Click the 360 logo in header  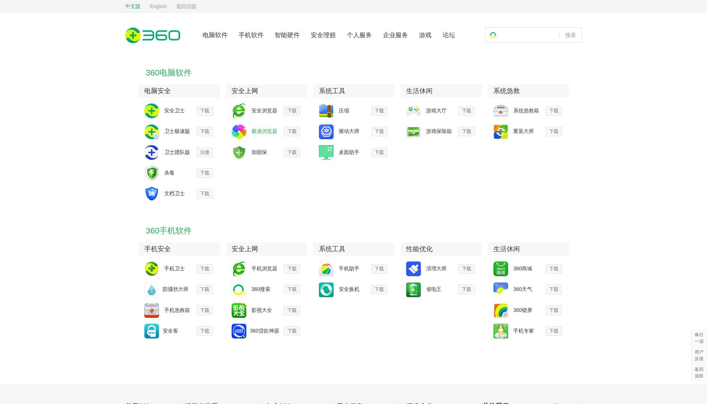(152, 35)
